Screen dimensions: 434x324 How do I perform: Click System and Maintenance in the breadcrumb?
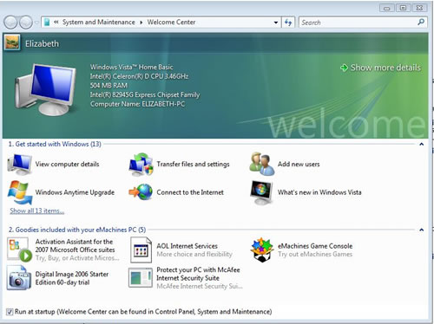[99, 23]
